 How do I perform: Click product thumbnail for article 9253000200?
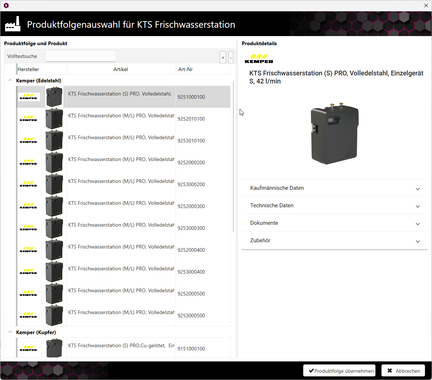tap(54, 184)
